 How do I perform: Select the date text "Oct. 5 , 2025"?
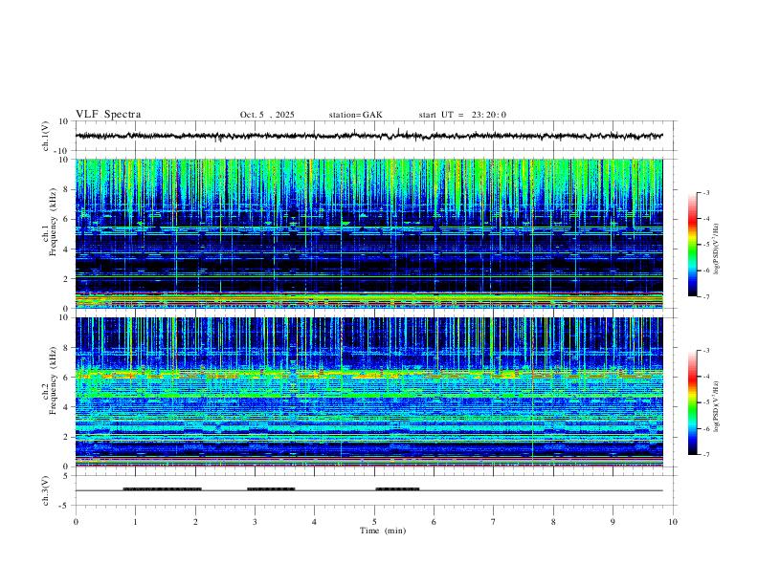pos(267,115)
